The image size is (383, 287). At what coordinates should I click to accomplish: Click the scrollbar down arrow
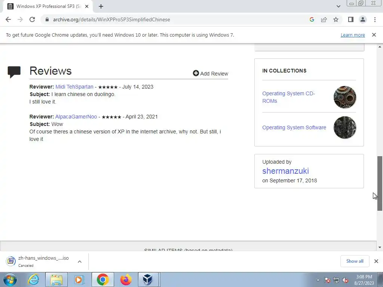click(380, 247)
